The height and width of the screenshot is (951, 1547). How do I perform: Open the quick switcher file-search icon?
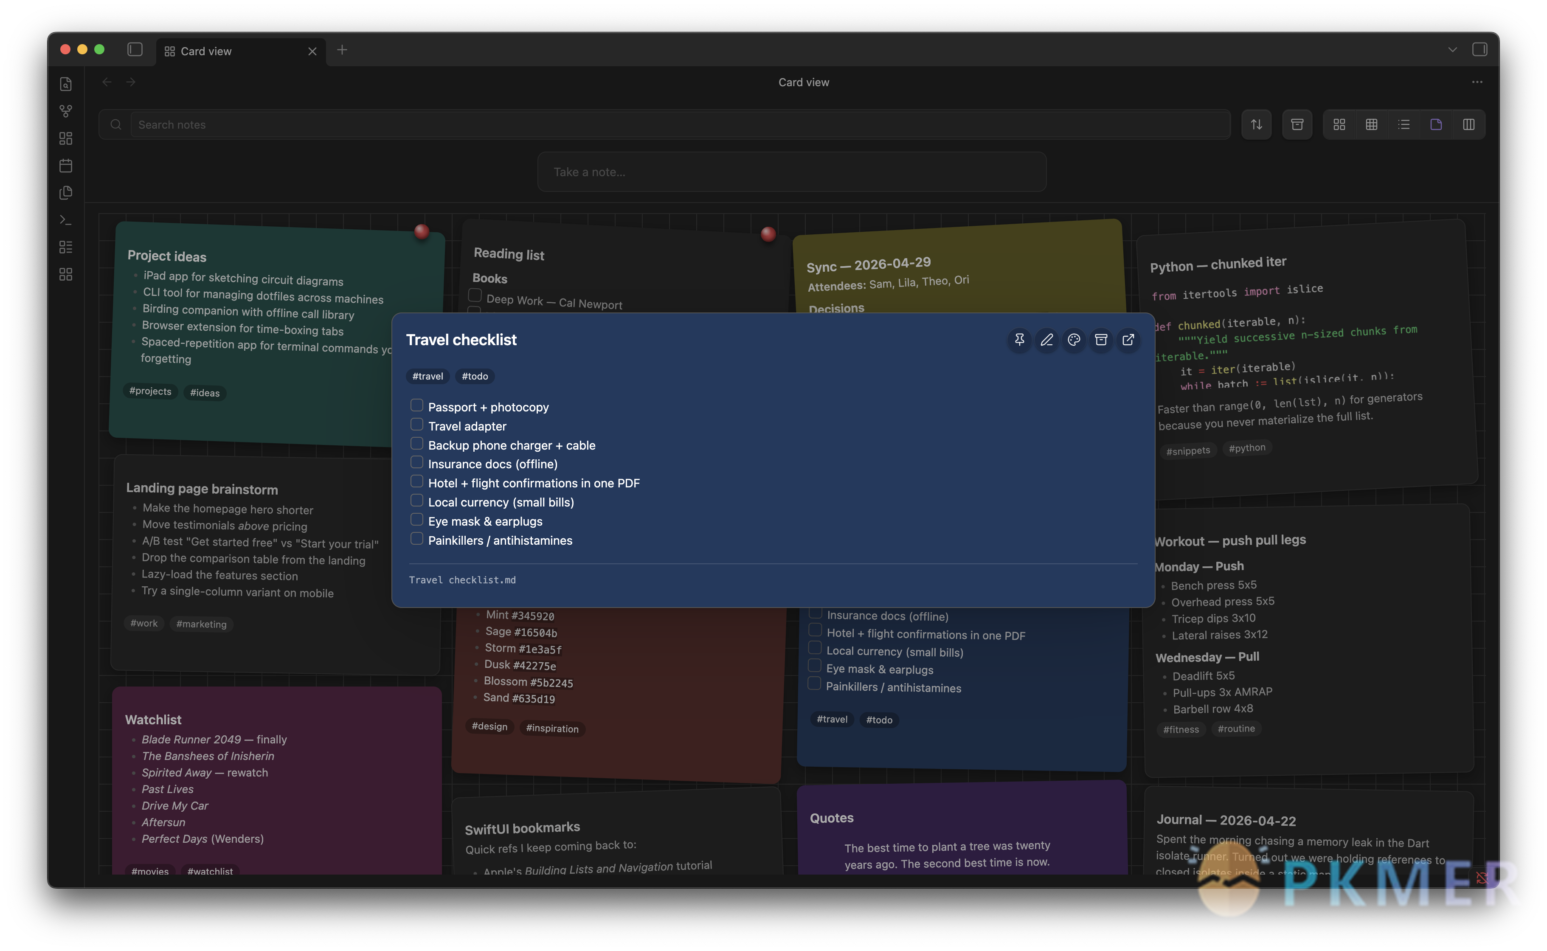coord(65,84)
